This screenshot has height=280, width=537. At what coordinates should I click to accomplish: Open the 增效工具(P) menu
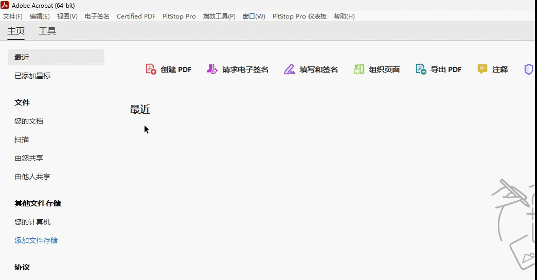click(219, 16)
